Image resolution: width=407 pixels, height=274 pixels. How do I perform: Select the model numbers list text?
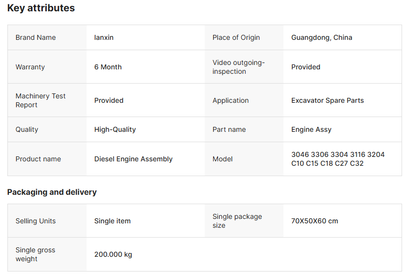(338, 159)
